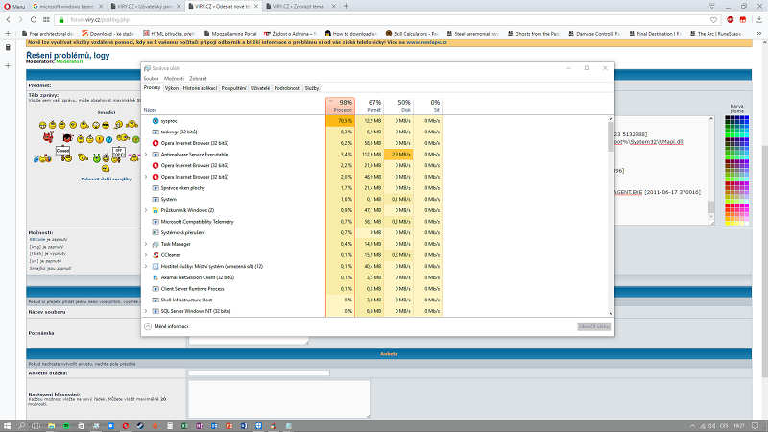Image resolution: width=768 pixels, height=432 pixels.
Task: Expand the Hostitel služby process group
Action: click(x=146, y=266)
